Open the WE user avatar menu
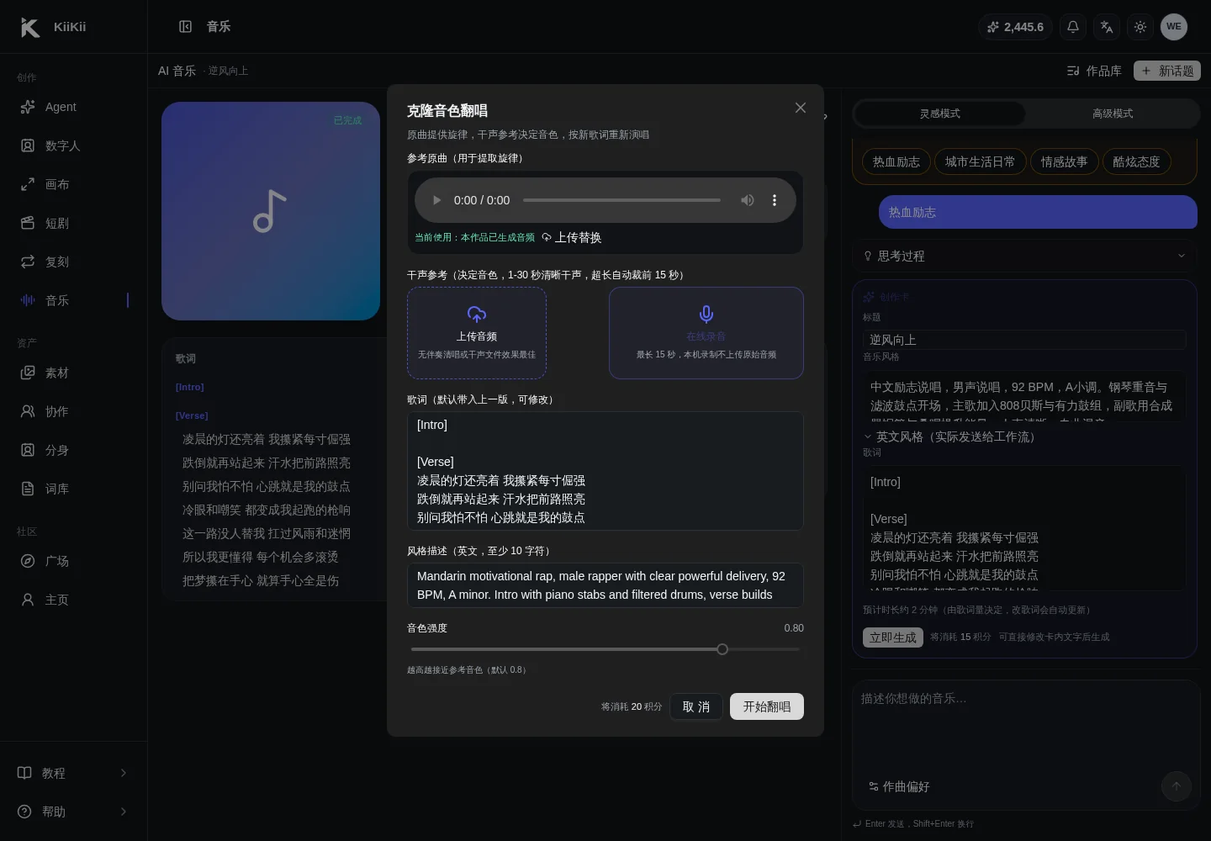This screenshot has width=1211, height=841. (x=1174, y=27)
